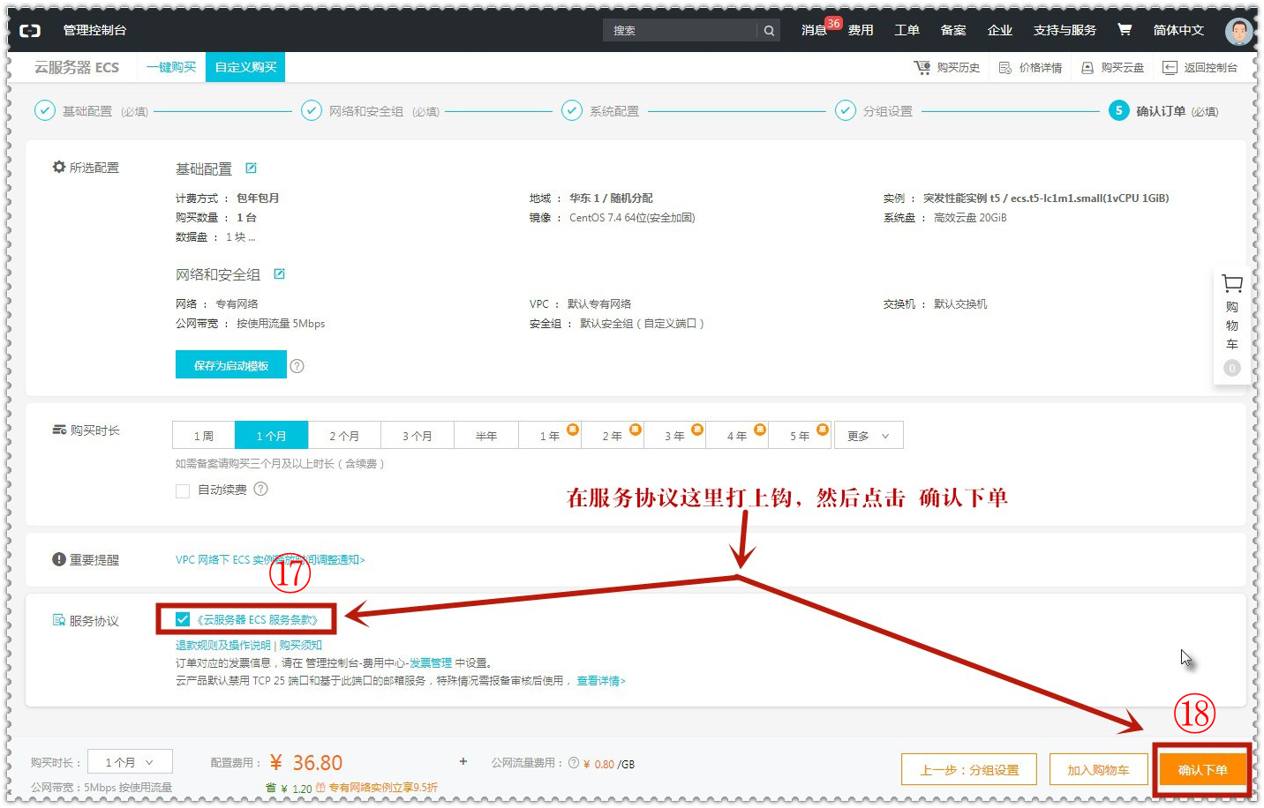Click help icon beside 保存为启动模板
The height and width of the screenshot is (808, 1264).
(297, 366)
